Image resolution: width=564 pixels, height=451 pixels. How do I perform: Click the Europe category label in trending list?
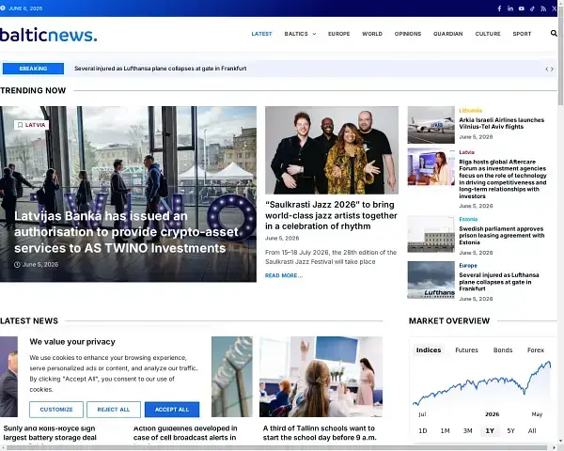[x=468, y=265]
